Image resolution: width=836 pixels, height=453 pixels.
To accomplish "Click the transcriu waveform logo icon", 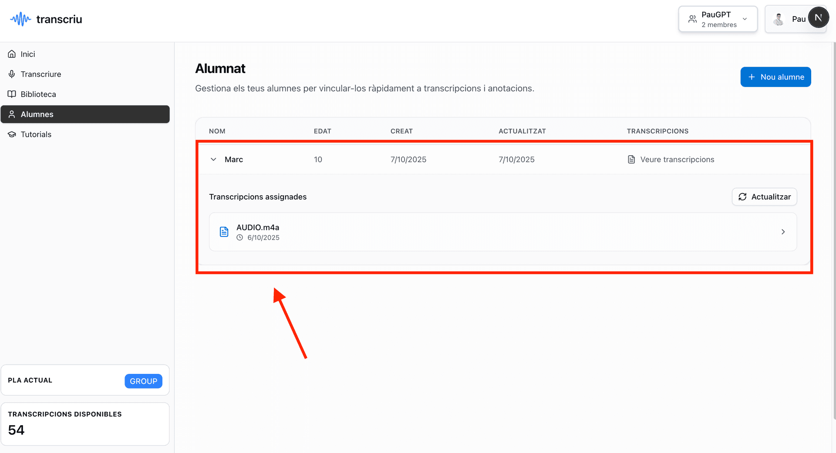I will point(20,19).
